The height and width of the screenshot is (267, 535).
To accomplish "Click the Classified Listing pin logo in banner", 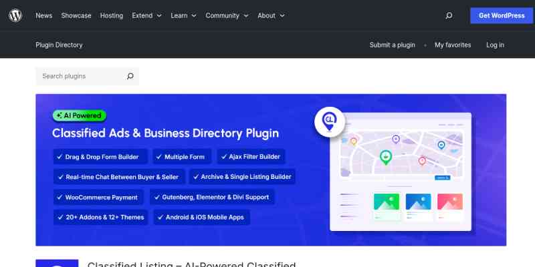I will [329, 122].
